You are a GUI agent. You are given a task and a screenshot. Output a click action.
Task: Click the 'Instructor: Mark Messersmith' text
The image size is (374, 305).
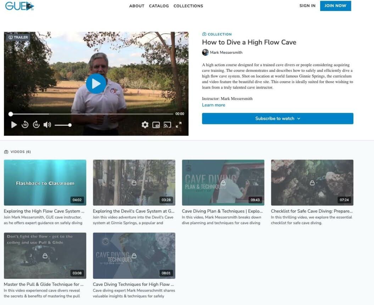pos(227,98)
